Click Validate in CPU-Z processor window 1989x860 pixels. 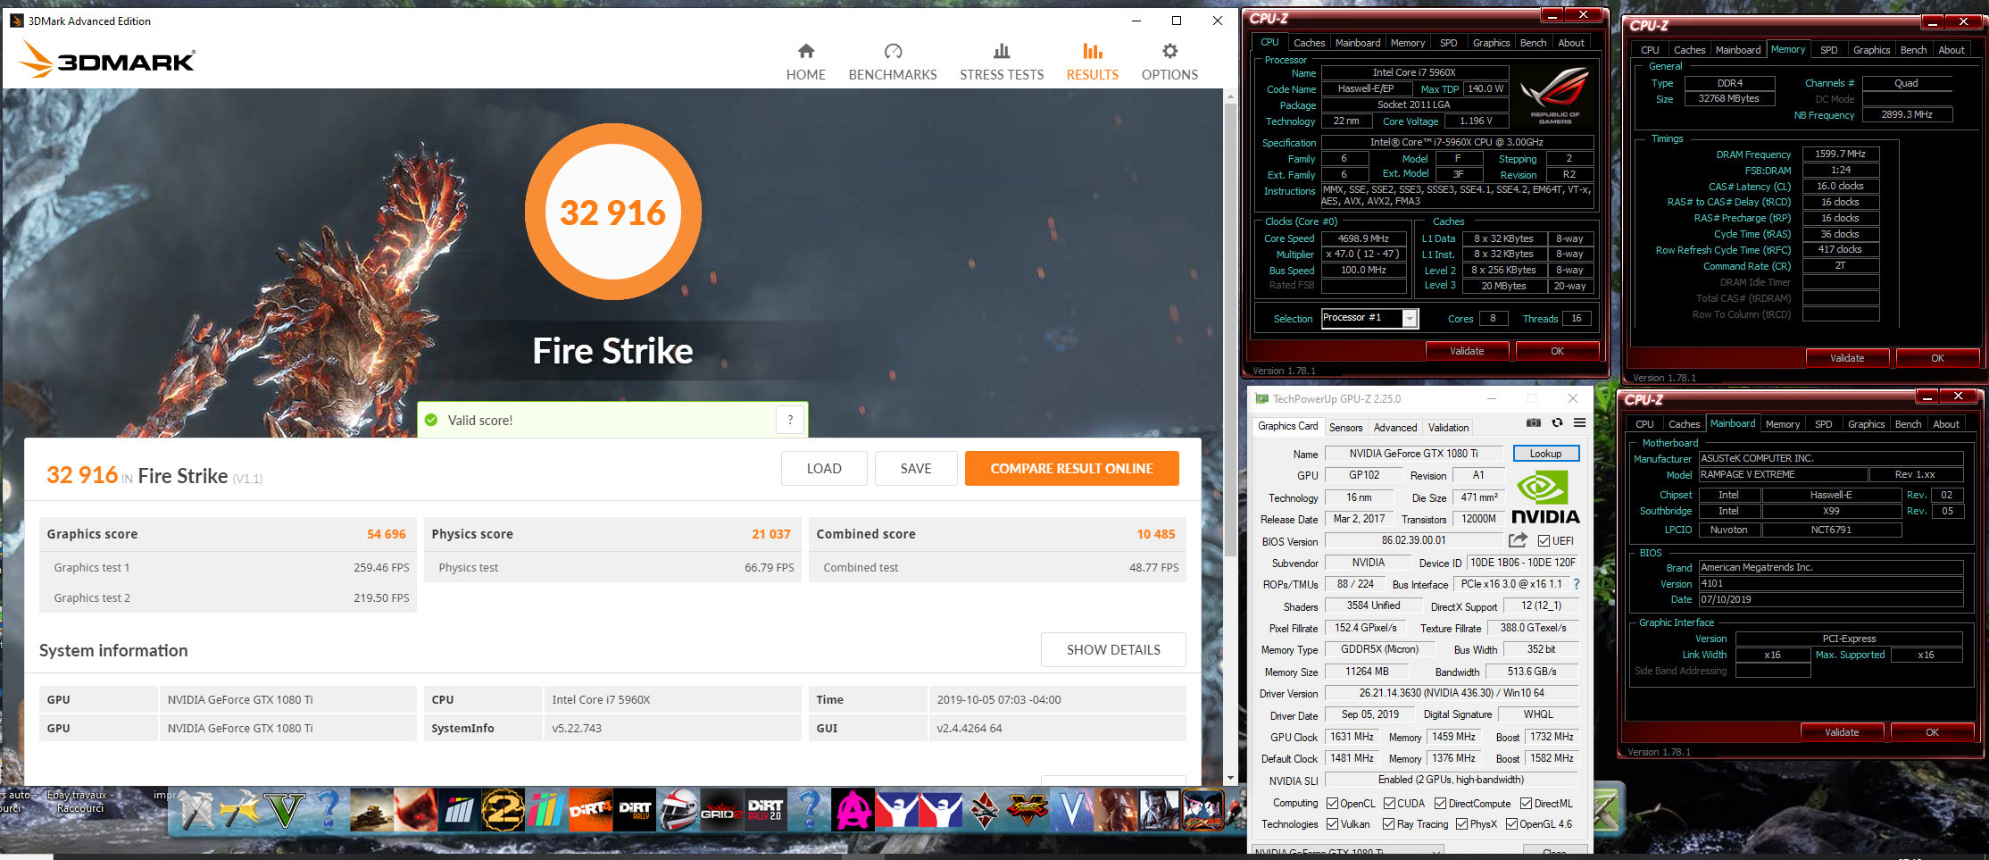tap(1467, 351)
